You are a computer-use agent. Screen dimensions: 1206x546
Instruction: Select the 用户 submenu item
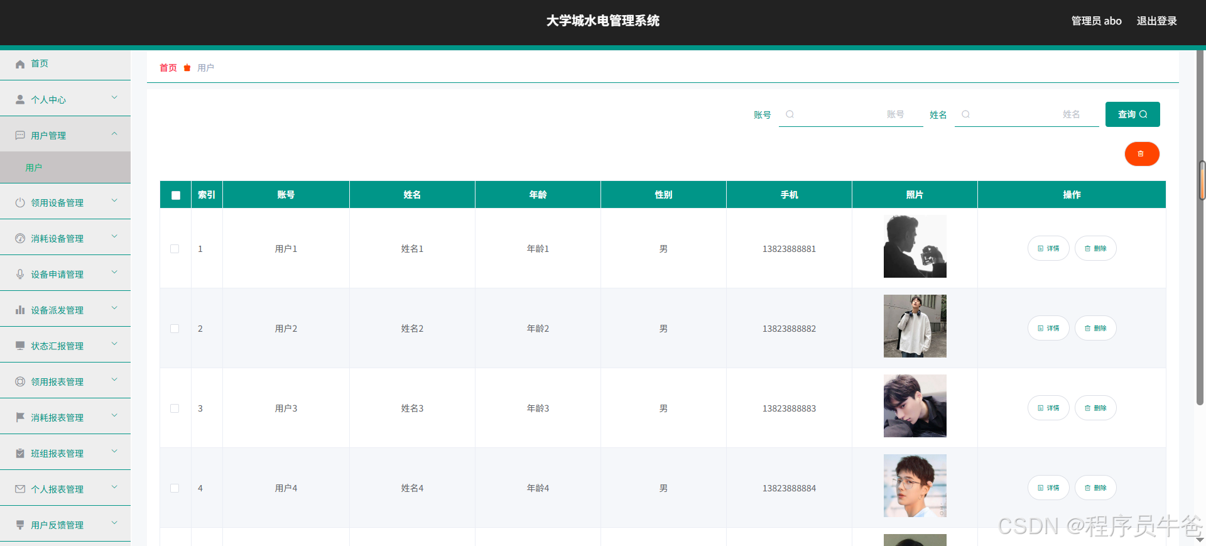click(65, 168)
